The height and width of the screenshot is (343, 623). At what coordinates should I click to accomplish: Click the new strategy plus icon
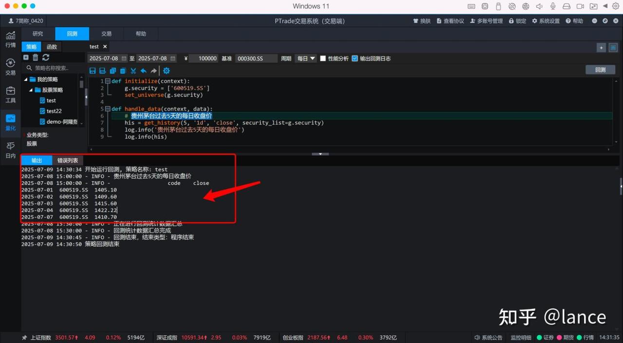pos(26,57)
